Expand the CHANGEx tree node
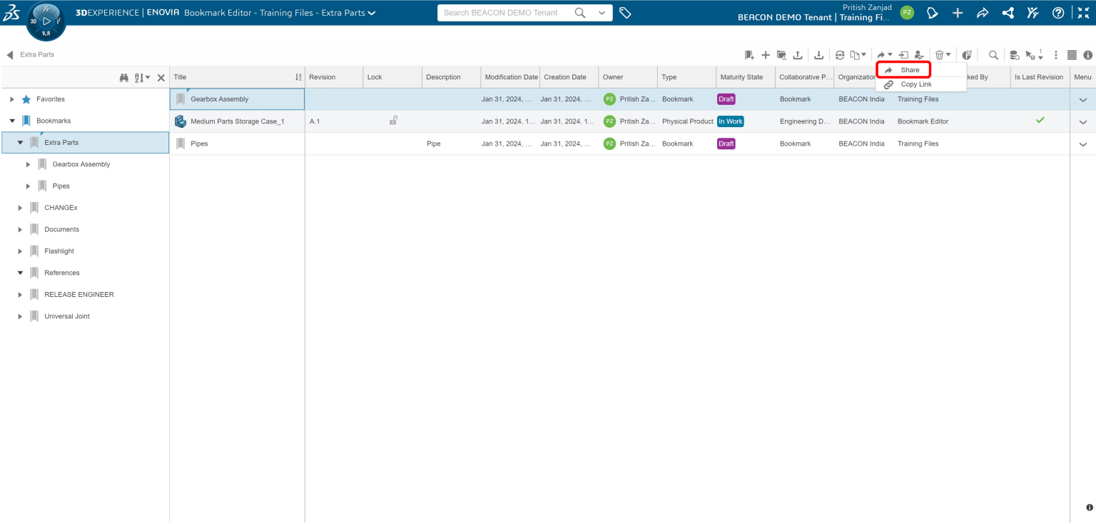1096x524 pixels. (x=20, y=208)
